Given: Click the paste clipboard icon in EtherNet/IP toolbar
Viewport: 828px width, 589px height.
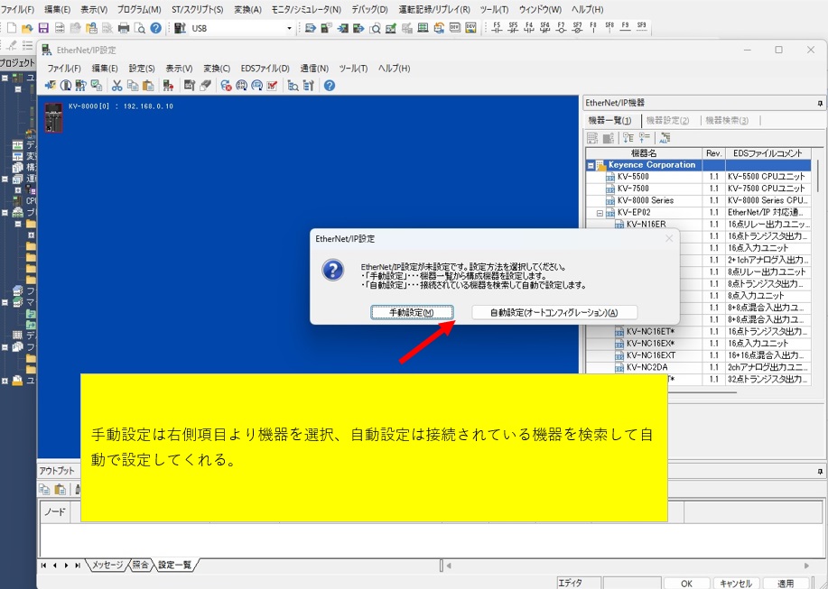Looking at the screenshot, I should coord(148,86).
